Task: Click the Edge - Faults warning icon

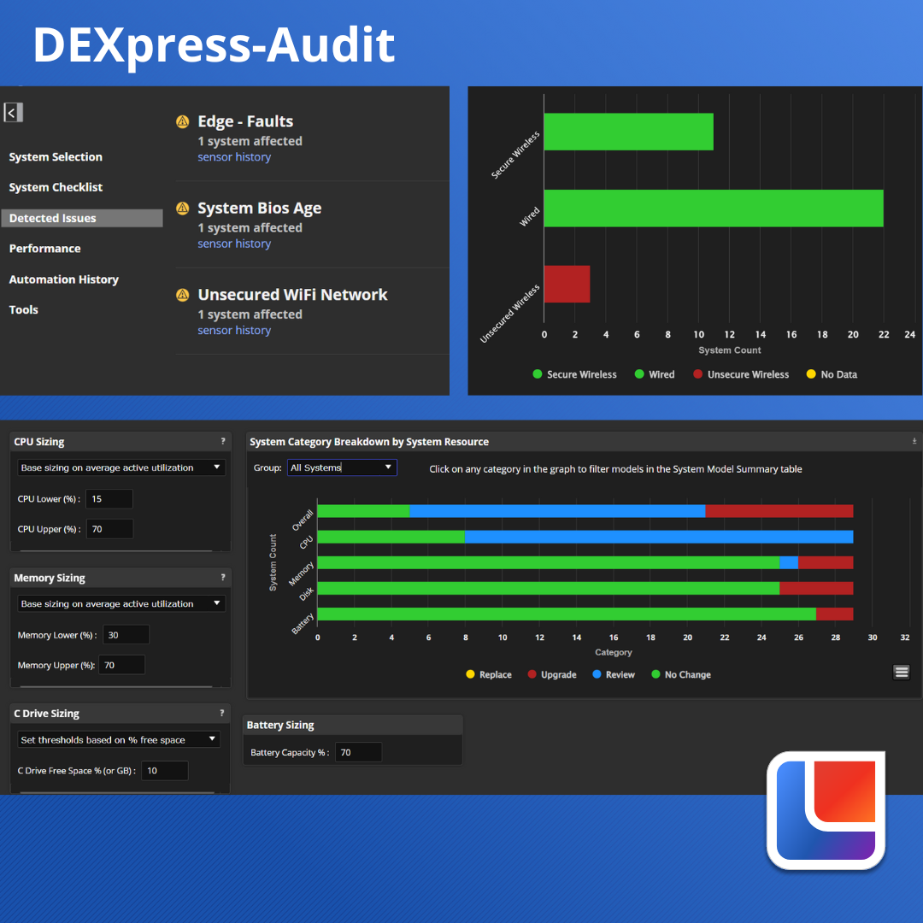Action: [183, 122]
